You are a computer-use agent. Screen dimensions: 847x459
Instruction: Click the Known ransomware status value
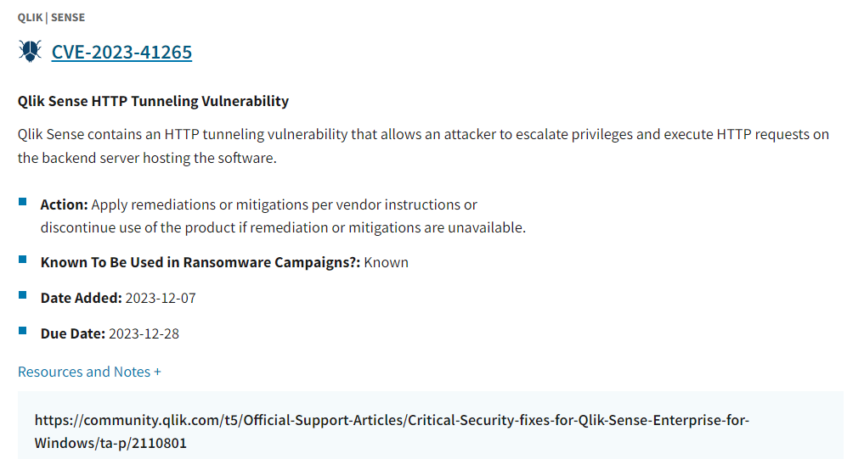tap(387, 262)
